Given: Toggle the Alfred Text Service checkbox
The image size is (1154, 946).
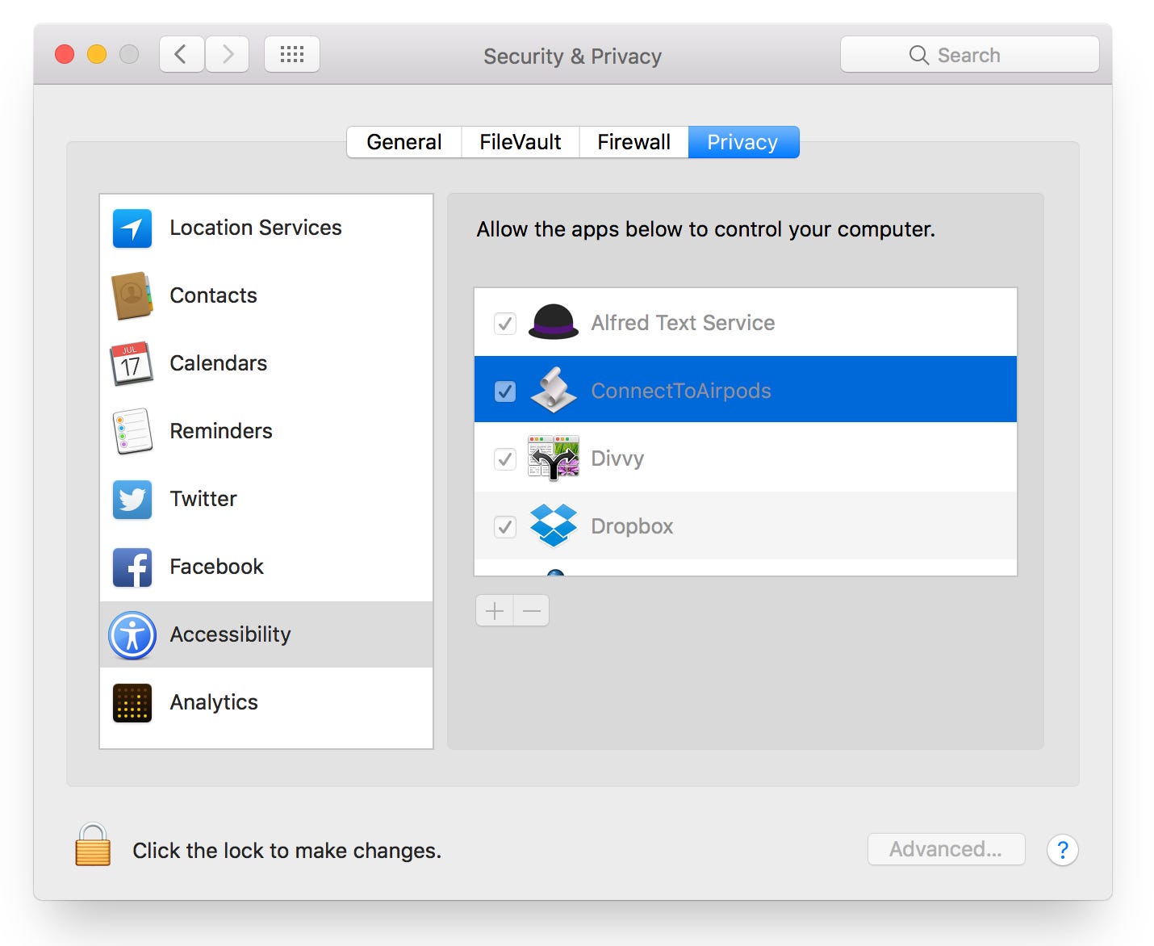Looking at the screenshot, I should click(505, 324).
